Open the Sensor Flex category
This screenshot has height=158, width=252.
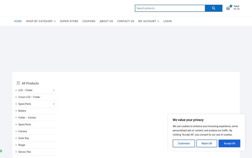(24, 152)
